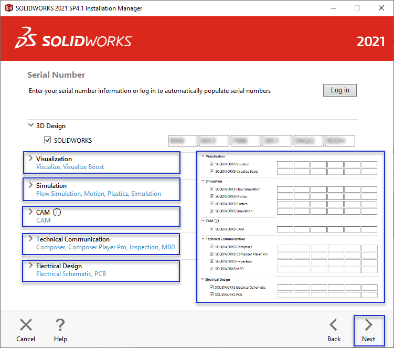Collapse the Electrical Design group in inset panel
The image size is (394, 348).
coord(203,279)
